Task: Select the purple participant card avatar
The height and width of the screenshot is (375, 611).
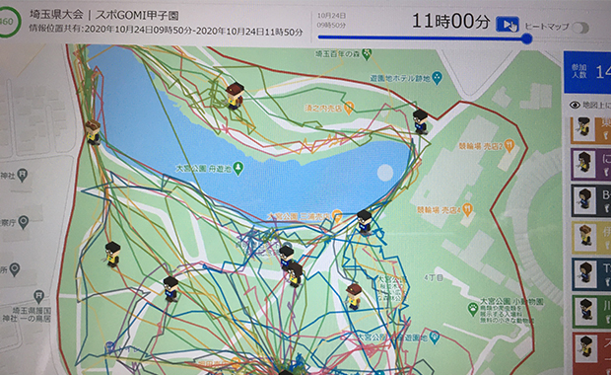Action: click(584, 164)
